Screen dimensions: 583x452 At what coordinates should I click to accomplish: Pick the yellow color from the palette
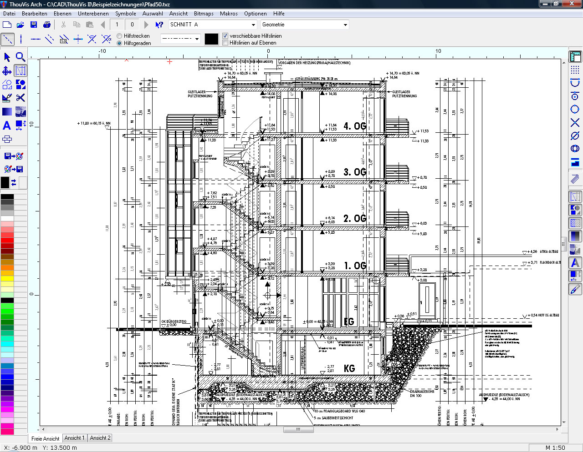coord(7,278)
